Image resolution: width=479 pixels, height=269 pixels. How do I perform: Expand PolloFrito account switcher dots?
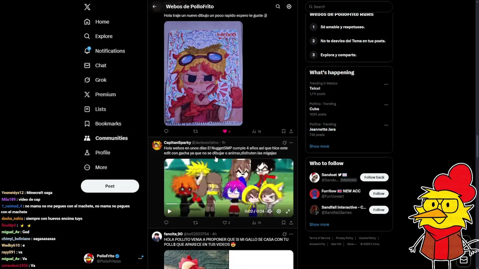coord(140,258)
